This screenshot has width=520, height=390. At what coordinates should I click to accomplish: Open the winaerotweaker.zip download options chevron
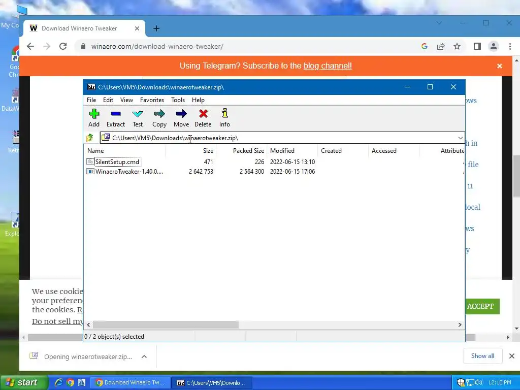pyautogui.click(x=144, y=356)
